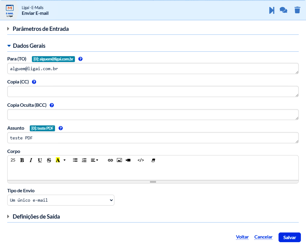The width and height of the screenshot is (306, 247).
Task: Open font size selector showing 25
Action: point(13,160)
